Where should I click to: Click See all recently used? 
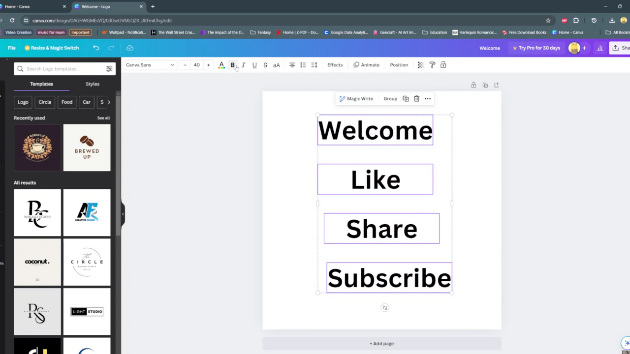tap(103, 118)
